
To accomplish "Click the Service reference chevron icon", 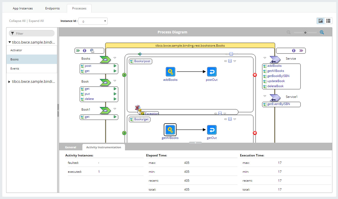I will pyautogui.click(x=275, y=59).
